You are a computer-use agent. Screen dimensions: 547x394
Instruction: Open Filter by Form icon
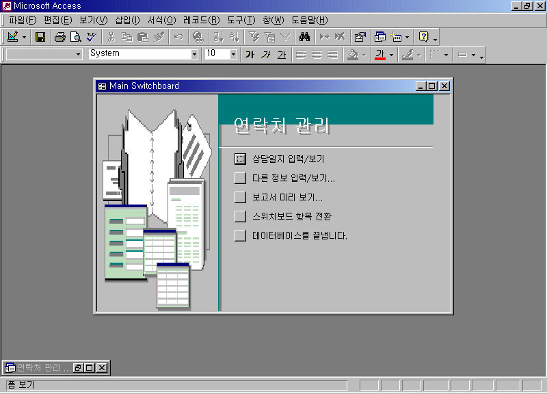point(269,37)
